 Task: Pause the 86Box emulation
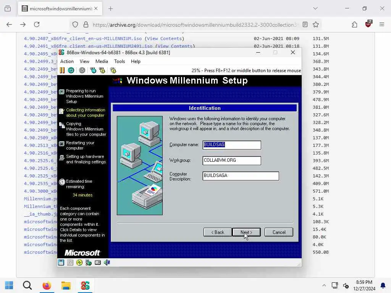62,70
